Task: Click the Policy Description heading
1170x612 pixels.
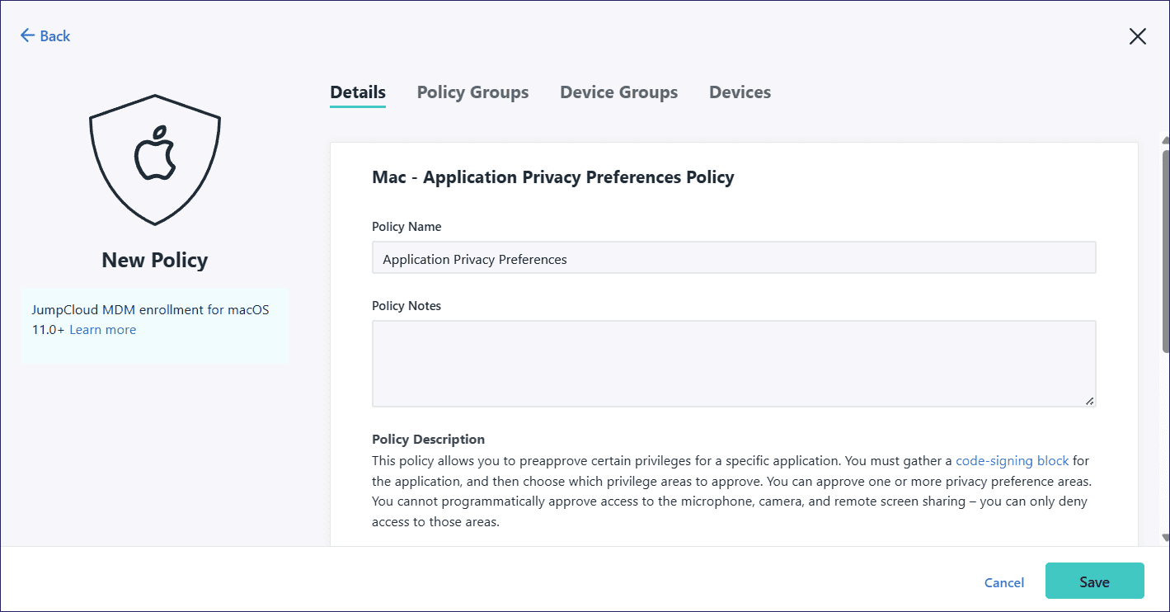Action: [x=428, y=439]
